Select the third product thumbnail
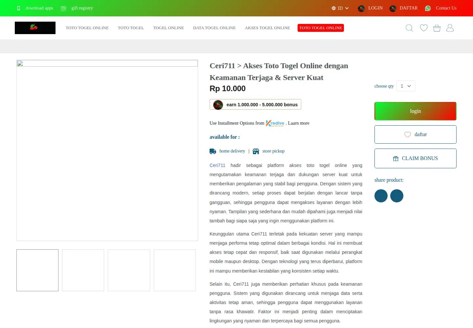Viewport: 473px width, 328px height. pyautogui.click(x=129, y=270)
